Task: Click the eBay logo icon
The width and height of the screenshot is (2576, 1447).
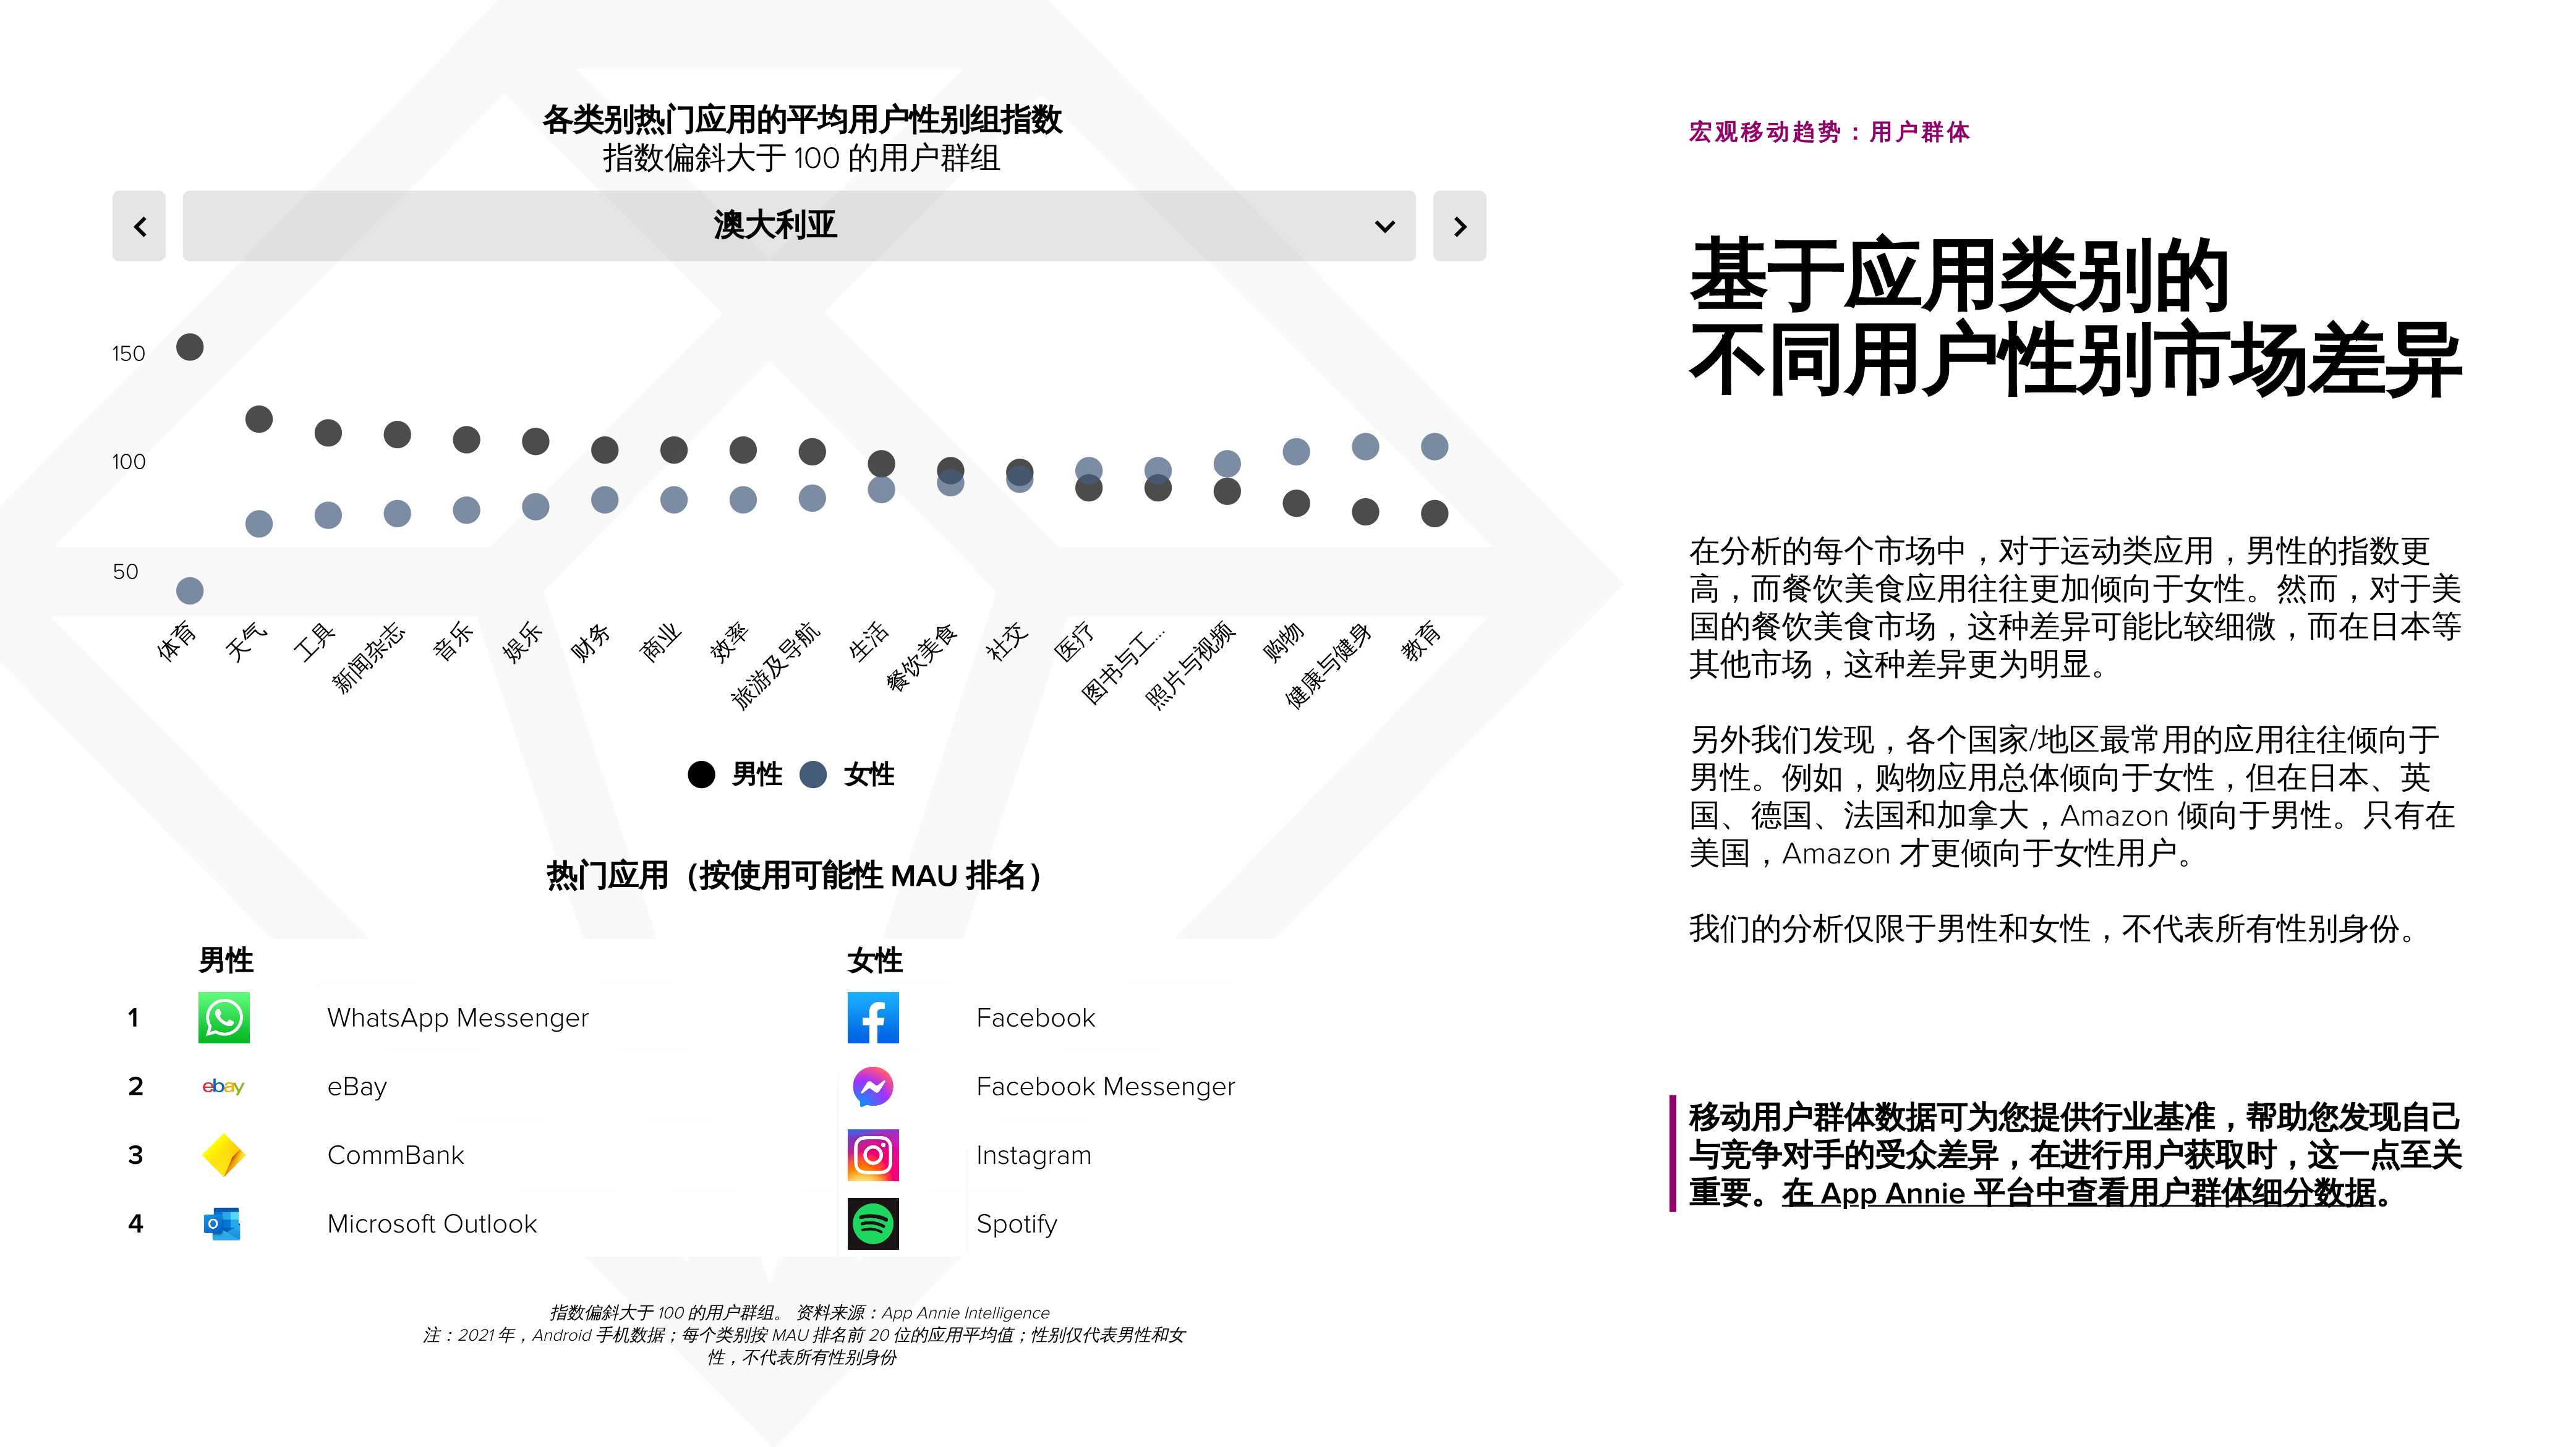Action: [x=223, y=1086]
